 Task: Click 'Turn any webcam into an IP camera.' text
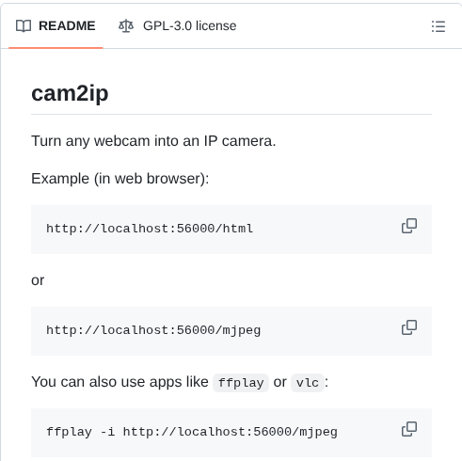coord(153,141)
